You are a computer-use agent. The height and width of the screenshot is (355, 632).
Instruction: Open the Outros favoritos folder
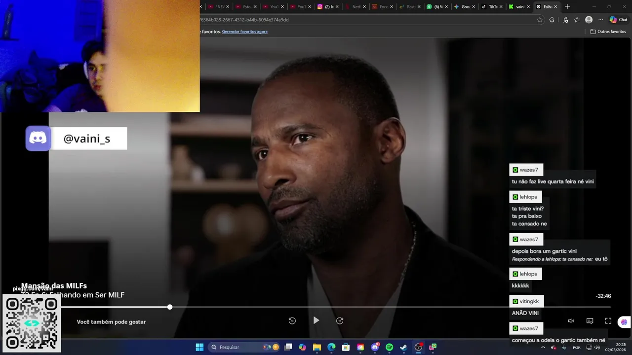point(608,32)
